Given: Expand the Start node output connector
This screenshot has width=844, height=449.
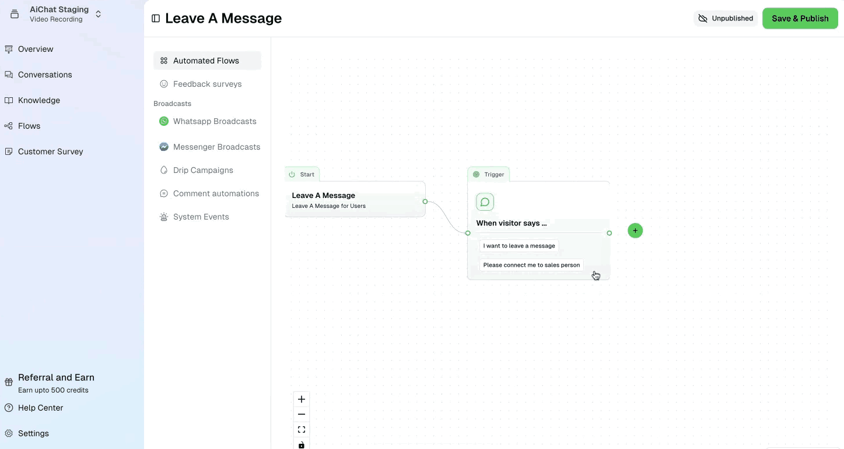Looking at the screenshot, I should point(425,201).
